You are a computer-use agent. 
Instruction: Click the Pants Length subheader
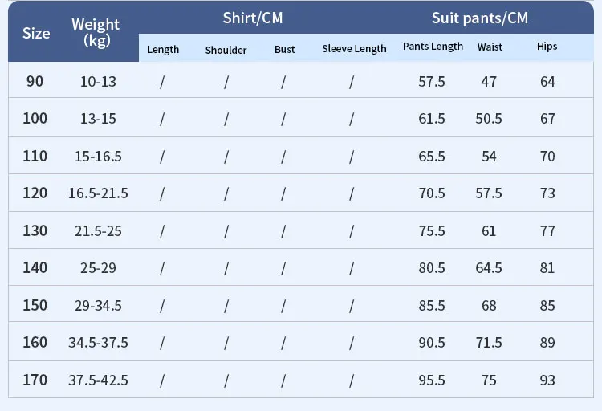point(433,47)
